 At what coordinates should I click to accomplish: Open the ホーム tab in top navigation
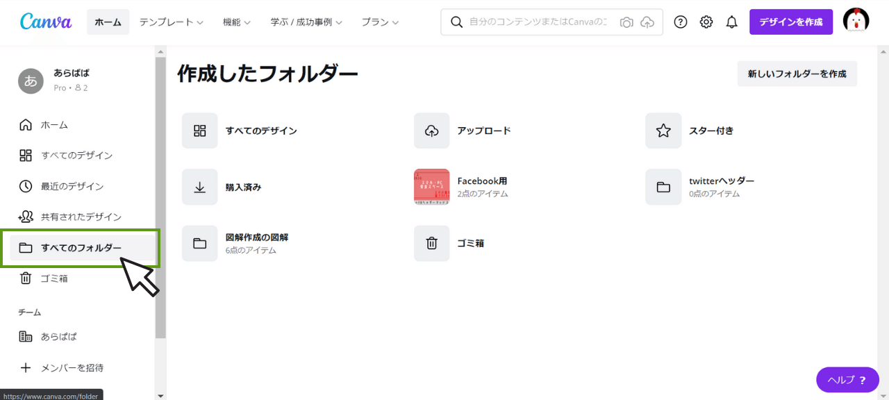(108, 22)
